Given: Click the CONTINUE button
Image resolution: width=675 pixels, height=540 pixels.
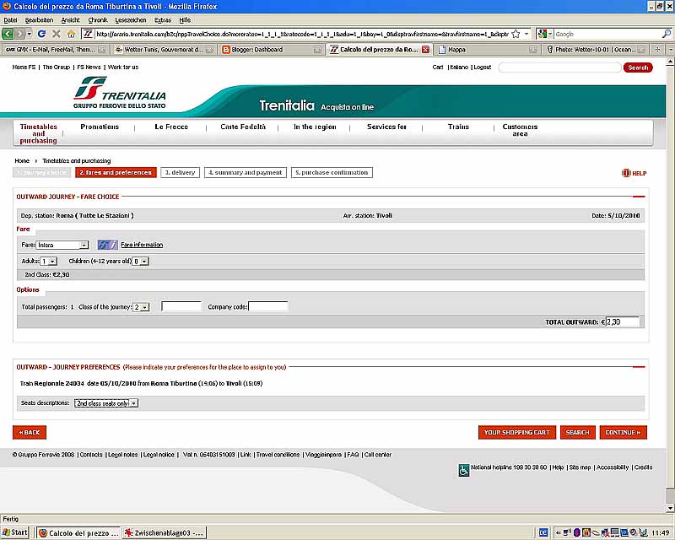Looking at the screenshot, I should (623, 432).
